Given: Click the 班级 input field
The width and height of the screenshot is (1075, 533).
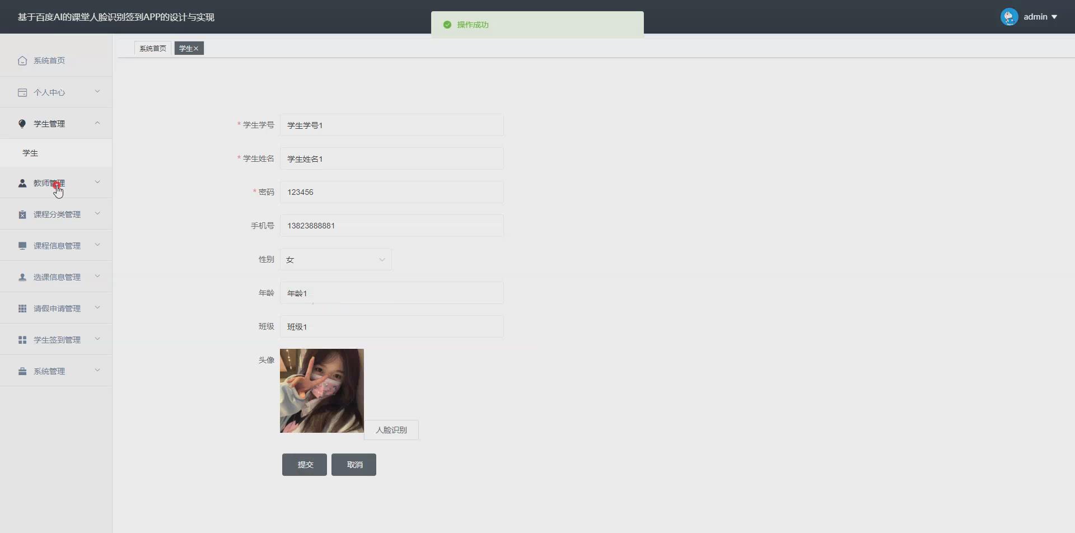Looking at the screenshot, I should coord(391,326).
